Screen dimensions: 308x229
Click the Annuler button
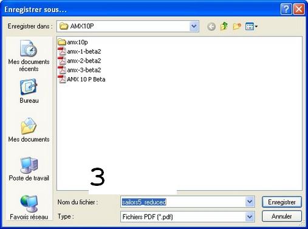[x=282, y=216]
